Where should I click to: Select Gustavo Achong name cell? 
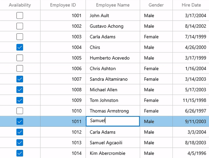113,26
